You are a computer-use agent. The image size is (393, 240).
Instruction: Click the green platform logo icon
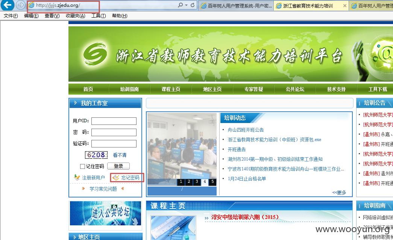95,54
